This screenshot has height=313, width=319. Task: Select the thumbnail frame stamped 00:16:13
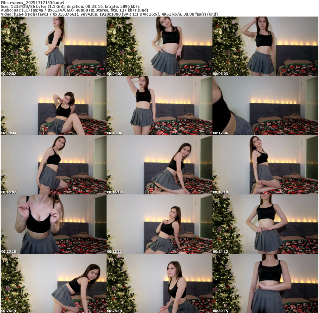pos(159,165)
